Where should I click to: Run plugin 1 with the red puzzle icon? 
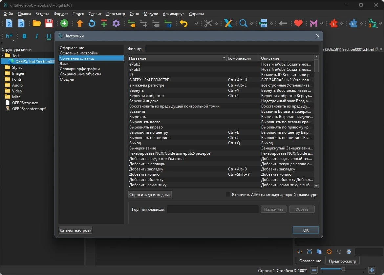[x=333, y=24]
